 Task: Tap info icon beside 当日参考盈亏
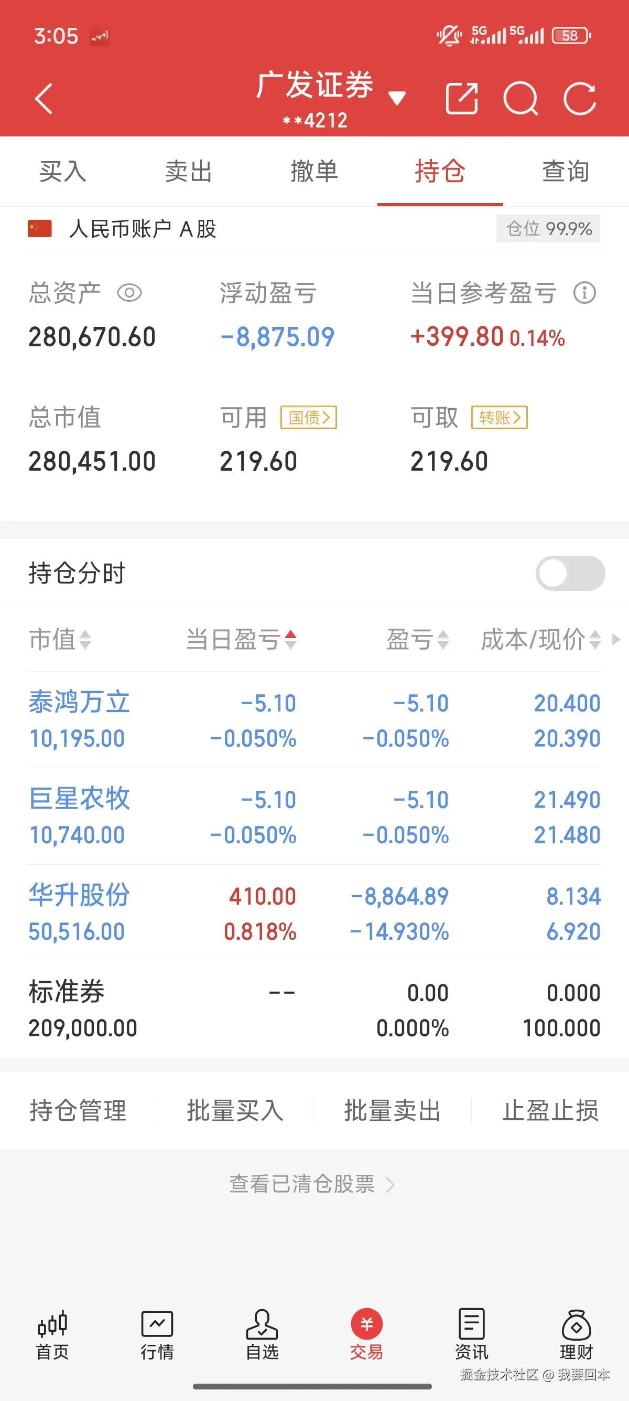coord(584,293)
